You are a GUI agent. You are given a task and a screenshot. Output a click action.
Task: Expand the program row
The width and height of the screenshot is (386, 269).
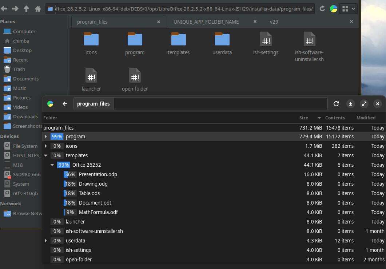(x=46, y=137)
